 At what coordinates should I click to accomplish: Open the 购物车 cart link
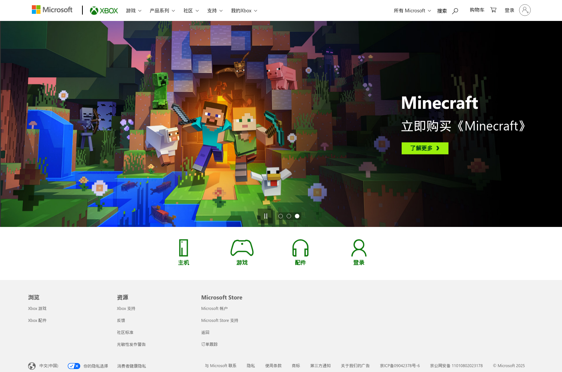[477, 10]
